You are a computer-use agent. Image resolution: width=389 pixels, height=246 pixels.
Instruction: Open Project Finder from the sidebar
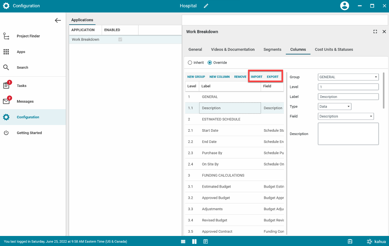[28, 36]
